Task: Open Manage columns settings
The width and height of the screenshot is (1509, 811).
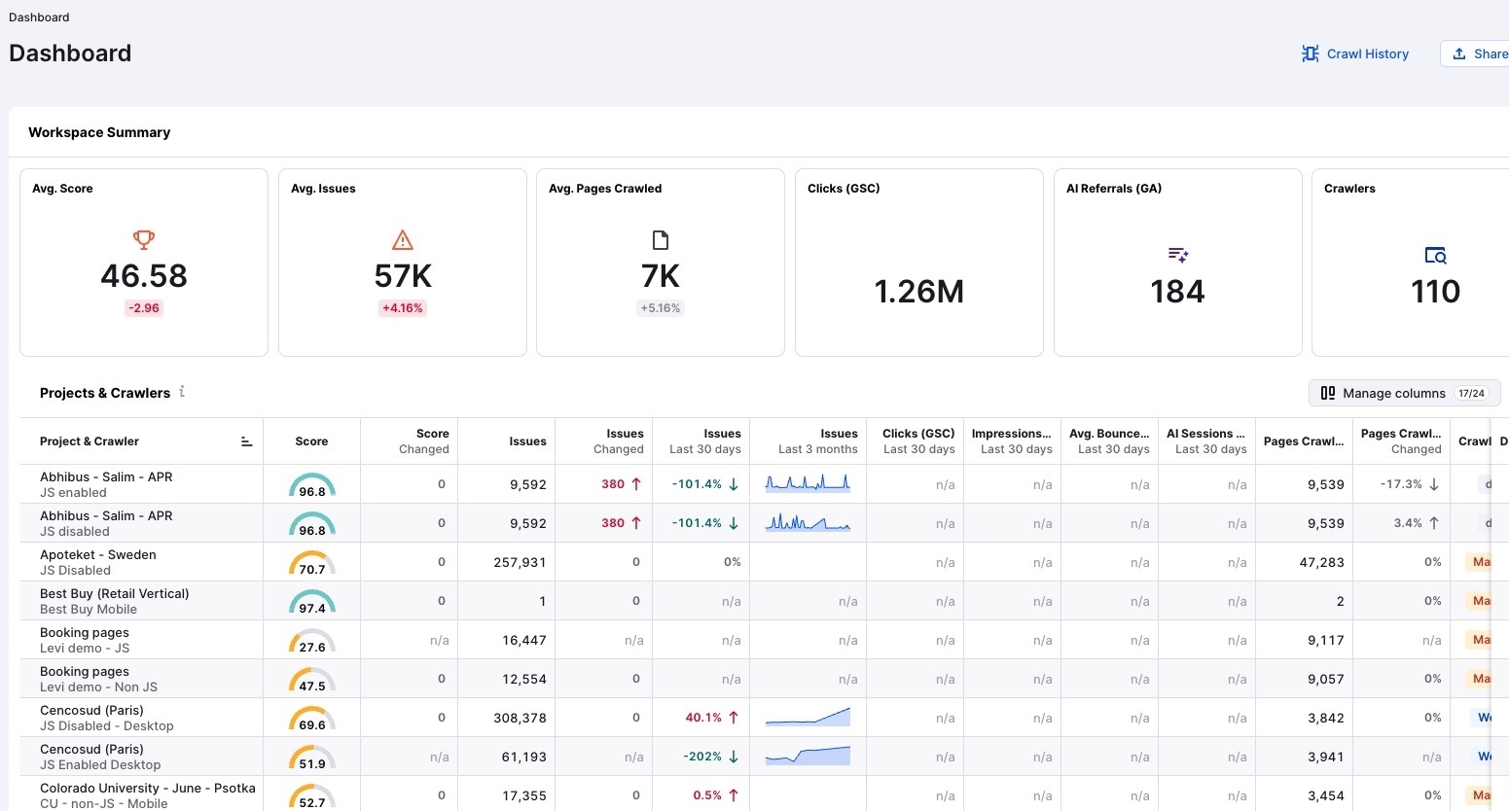Action: pos(1404,393)
